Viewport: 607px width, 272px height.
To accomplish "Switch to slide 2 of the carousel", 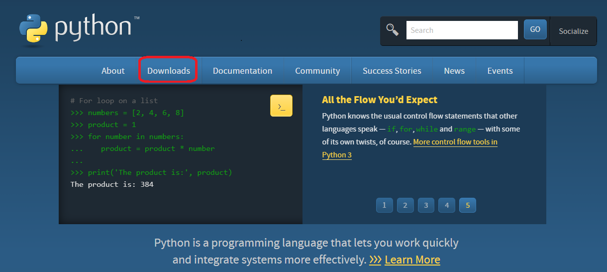I will tap(405, 205).
